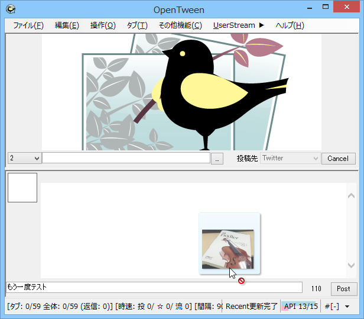The height and width of the screenshot is (319, 364).
Task: Click the Recent更新完了 status text
Action: point(251,307)
